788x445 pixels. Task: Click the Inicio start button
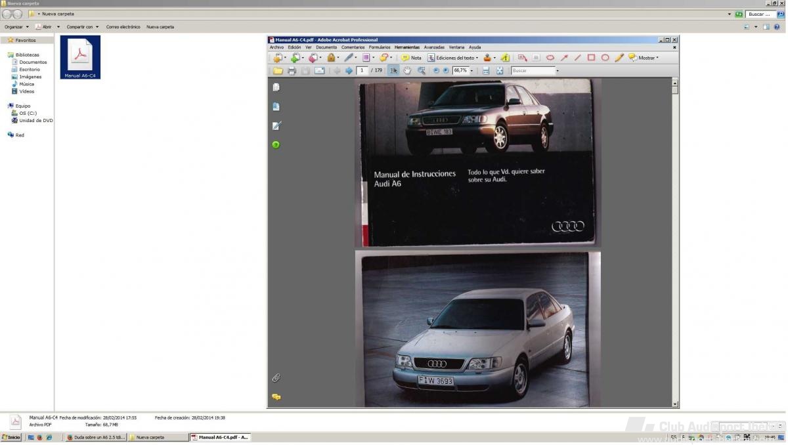[x=11, y=437]
